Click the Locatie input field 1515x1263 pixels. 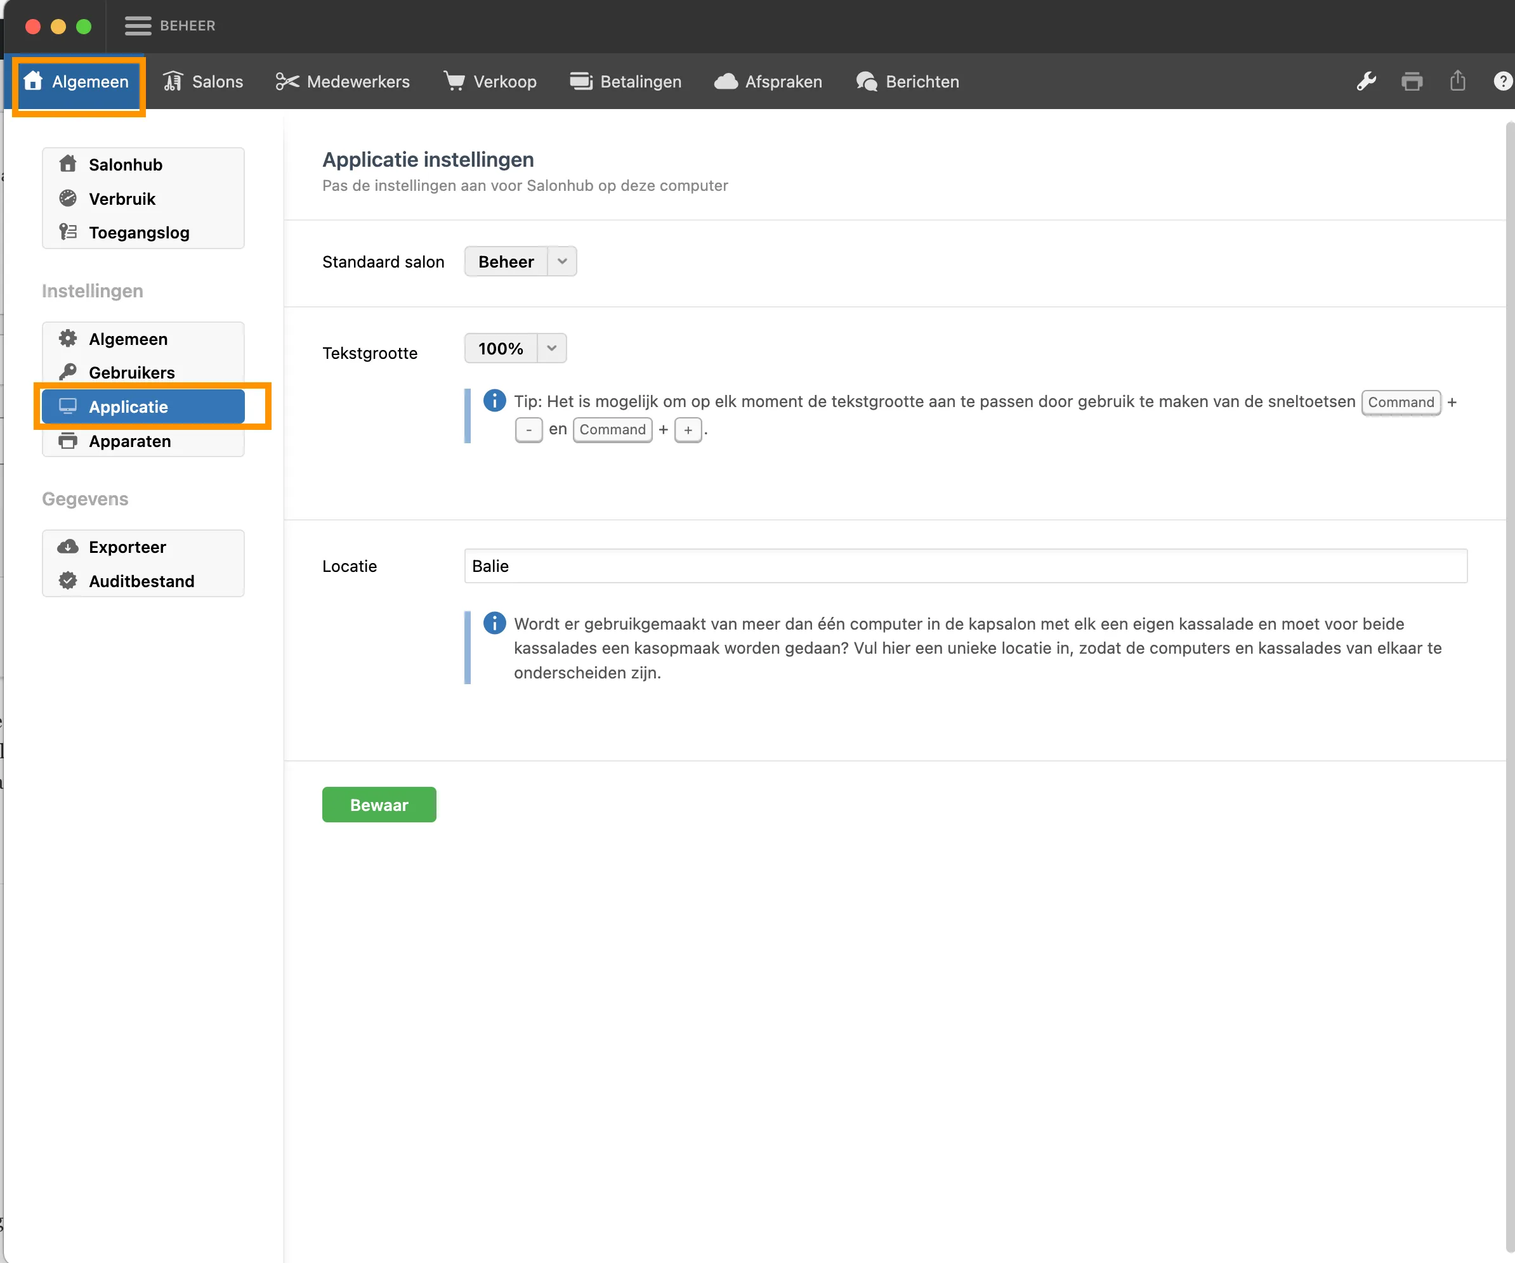pyautogui.click(x=964, y=566)
